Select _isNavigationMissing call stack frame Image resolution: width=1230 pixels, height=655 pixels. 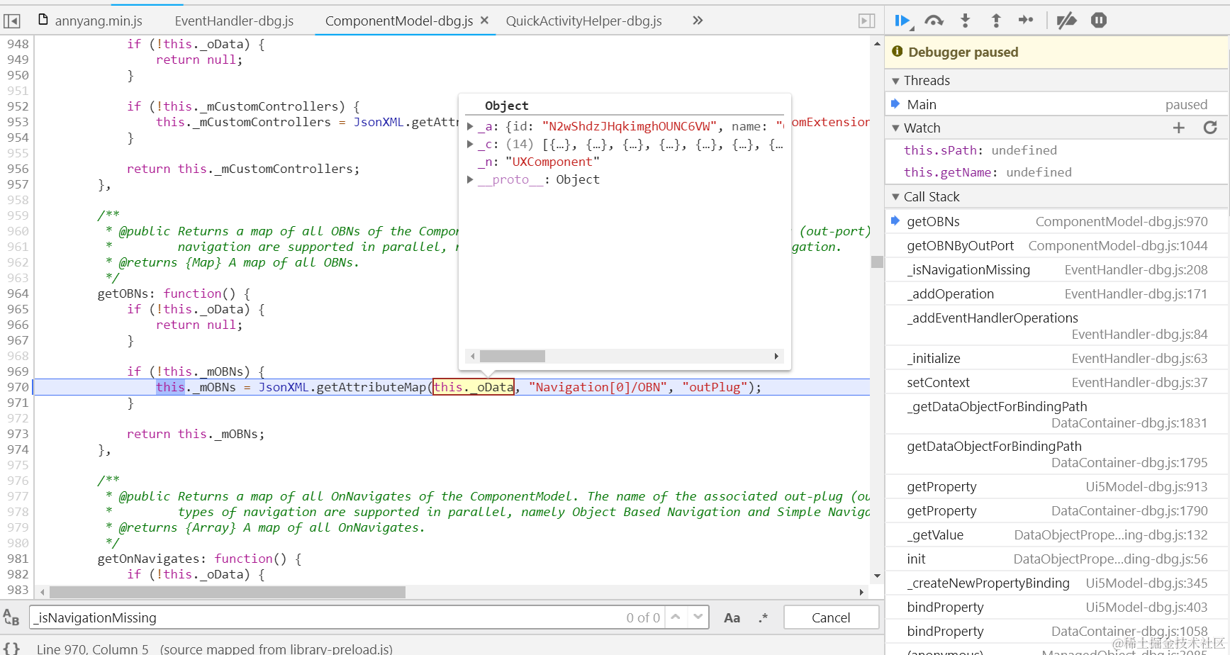[1056, 270]
